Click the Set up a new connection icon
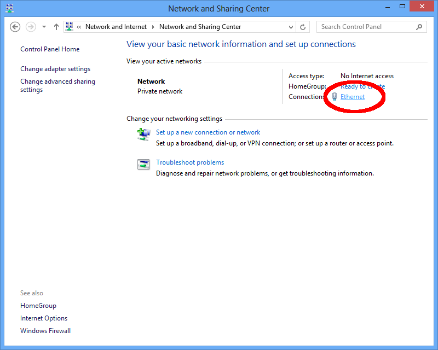Viewport: 438px width, 350px height. [x=143, y=134]
